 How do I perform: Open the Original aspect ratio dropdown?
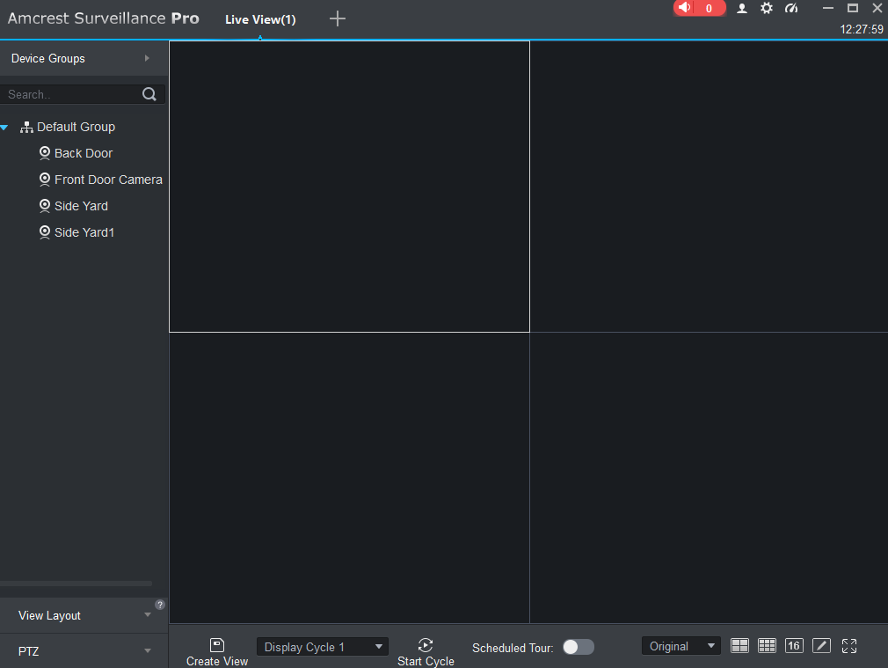coord(681,646)
